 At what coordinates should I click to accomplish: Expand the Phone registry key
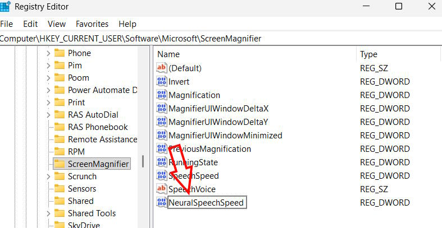48,53
